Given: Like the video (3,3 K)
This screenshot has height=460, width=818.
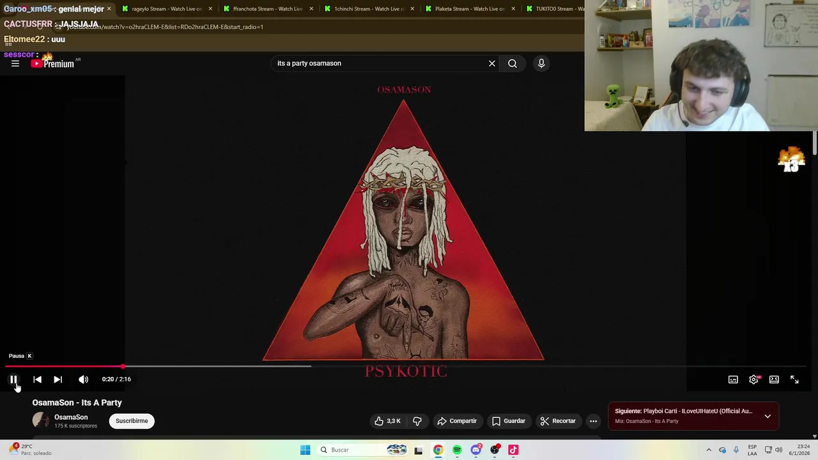Looking at the screenshot, I should [x=387, y=421].
